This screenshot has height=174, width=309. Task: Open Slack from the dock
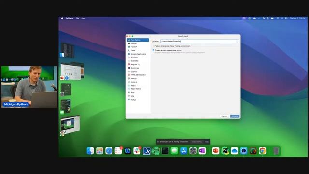(137, 151)
